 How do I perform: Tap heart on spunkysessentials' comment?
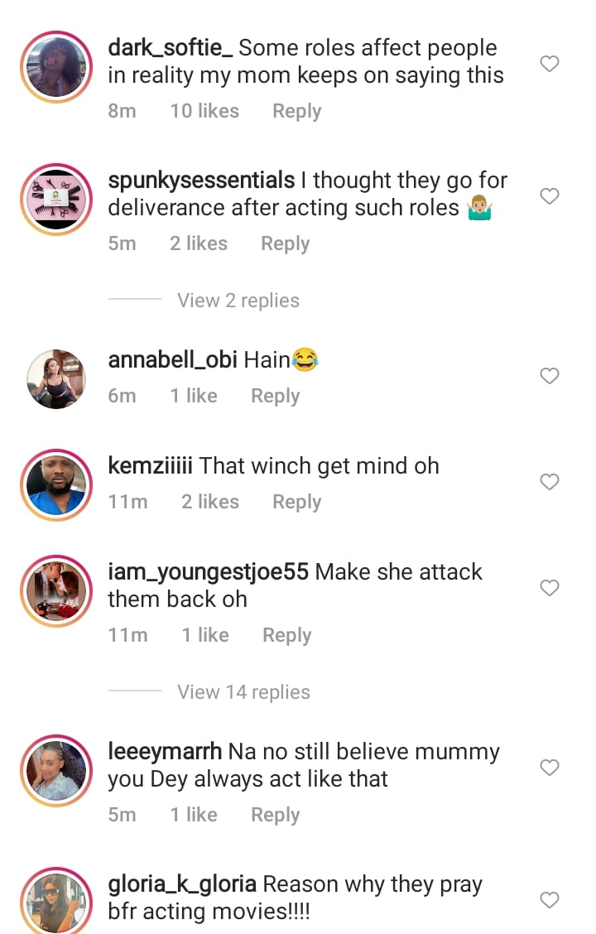point(550,196)
